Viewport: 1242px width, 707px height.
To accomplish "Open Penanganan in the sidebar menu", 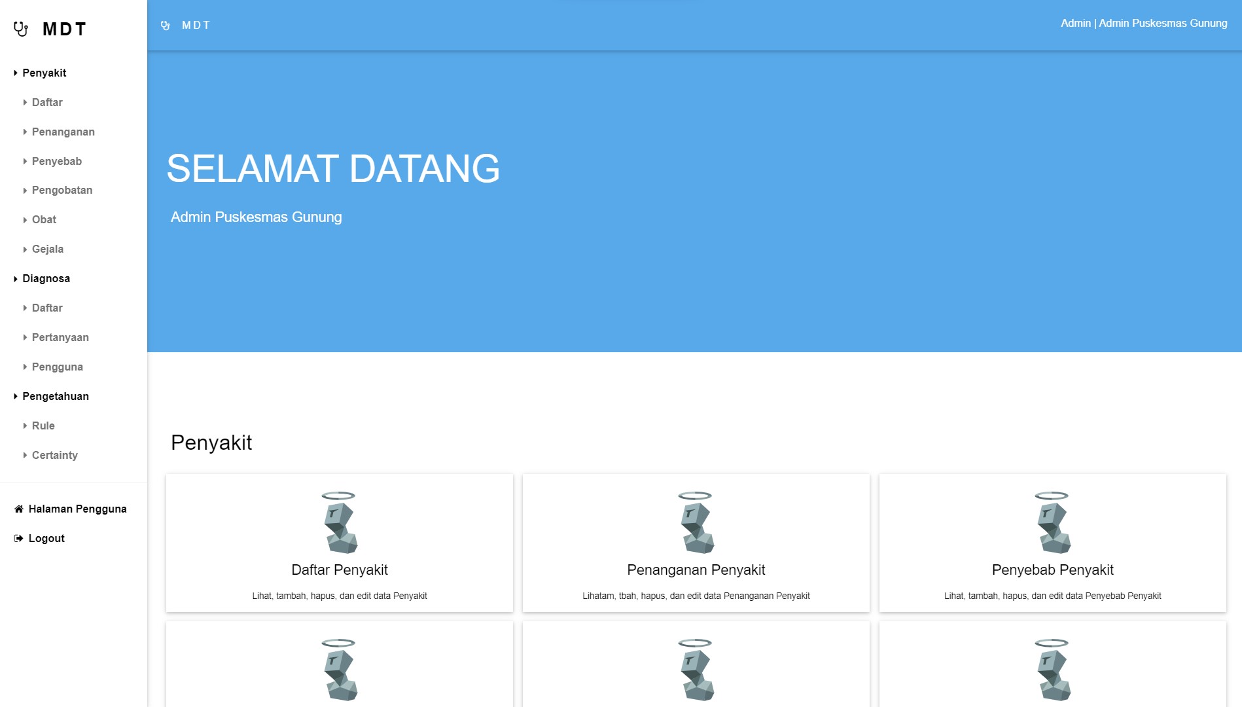I will point(63,132).
